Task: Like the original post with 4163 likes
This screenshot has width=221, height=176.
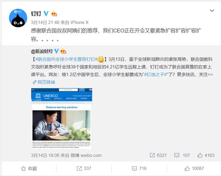Action: pyautogui.click(x=206, y=155)
